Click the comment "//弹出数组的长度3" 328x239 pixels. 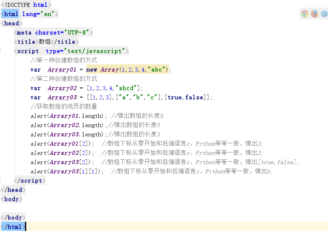point(134,134)
